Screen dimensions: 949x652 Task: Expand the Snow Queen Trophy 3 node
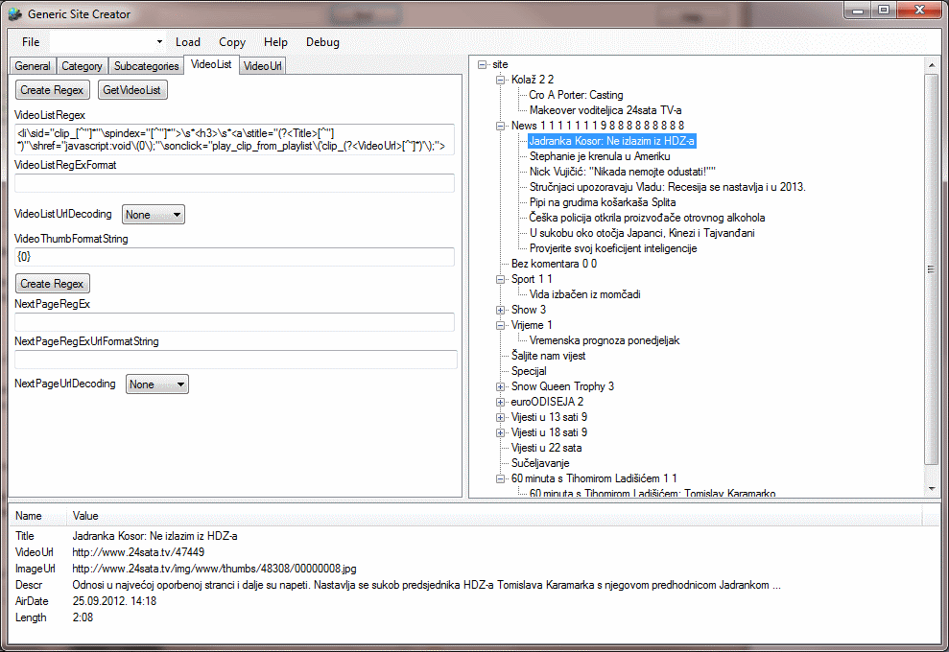click(x=500, y=386)
